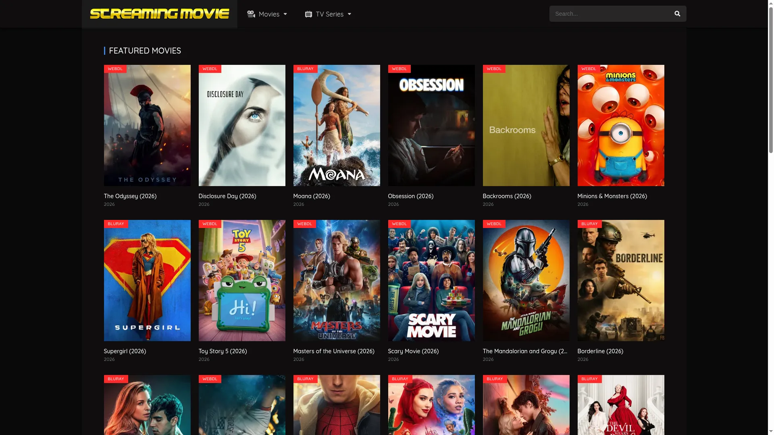Click Obsession (2026) title link

tap(411, 196)
